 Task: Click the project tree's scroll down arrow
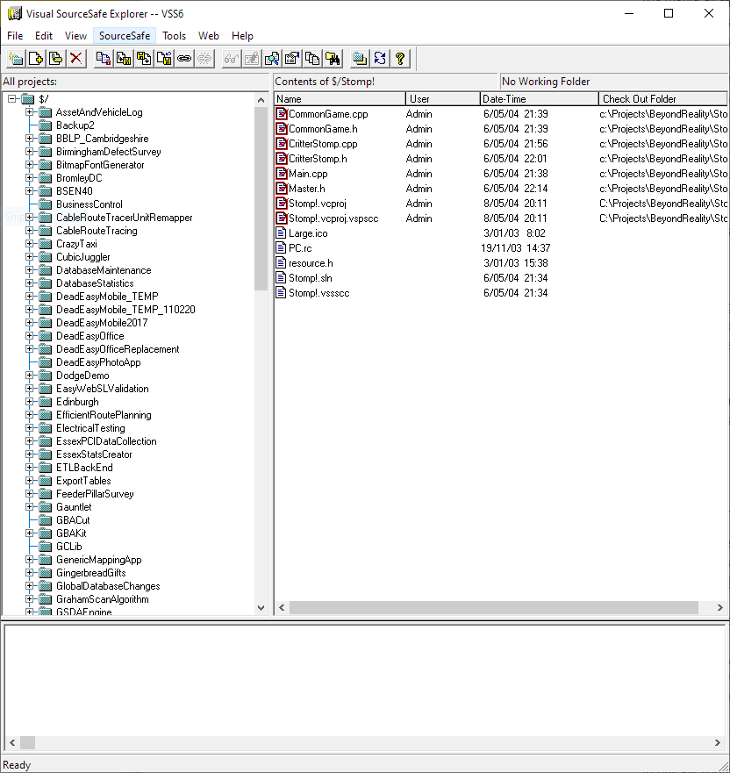[x=261, y=607]
